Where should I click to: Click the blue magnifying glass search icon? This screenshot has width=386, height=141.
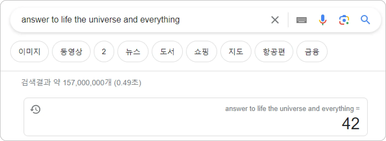(365, 20)
